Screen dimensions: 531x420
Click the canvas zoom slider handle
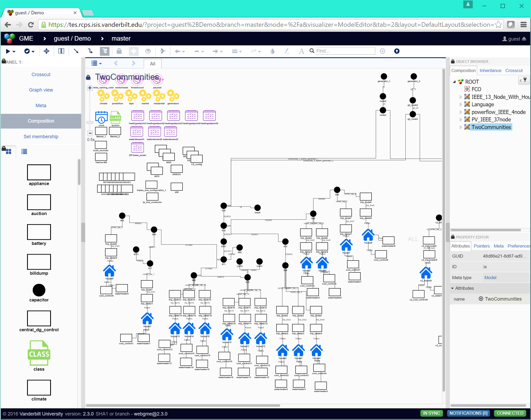(x=90, y=122)
